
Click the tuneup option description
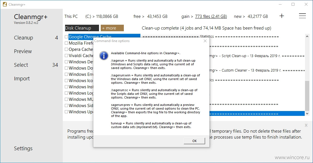pyautogui.click(x=151, y=125)
